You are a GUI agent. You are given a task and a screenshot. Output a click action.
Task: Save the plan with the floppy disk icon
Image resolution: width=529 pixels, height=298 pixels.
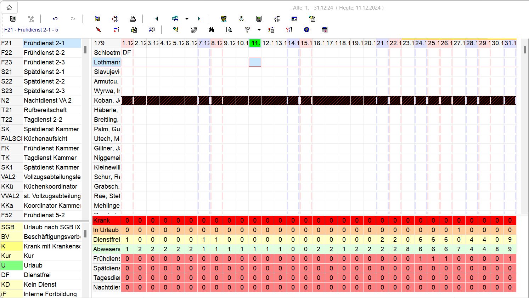(97, 19)
